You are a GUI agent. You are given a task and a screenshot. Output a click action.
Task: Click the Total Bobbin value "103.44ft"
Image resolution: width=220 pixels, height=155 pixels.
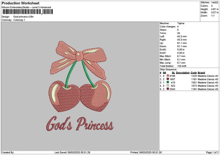[x=182, y=66]
